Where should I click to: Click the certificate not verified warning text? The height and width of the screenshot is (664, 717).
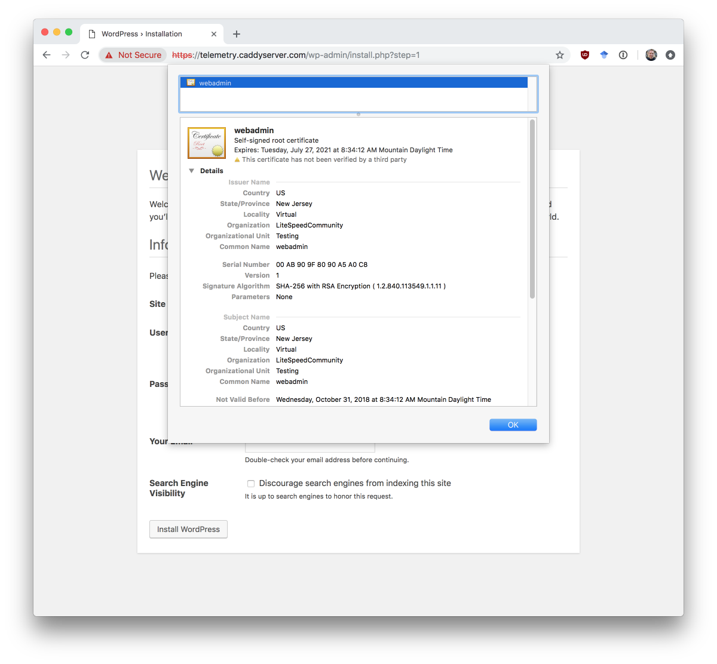pos(324,159)
